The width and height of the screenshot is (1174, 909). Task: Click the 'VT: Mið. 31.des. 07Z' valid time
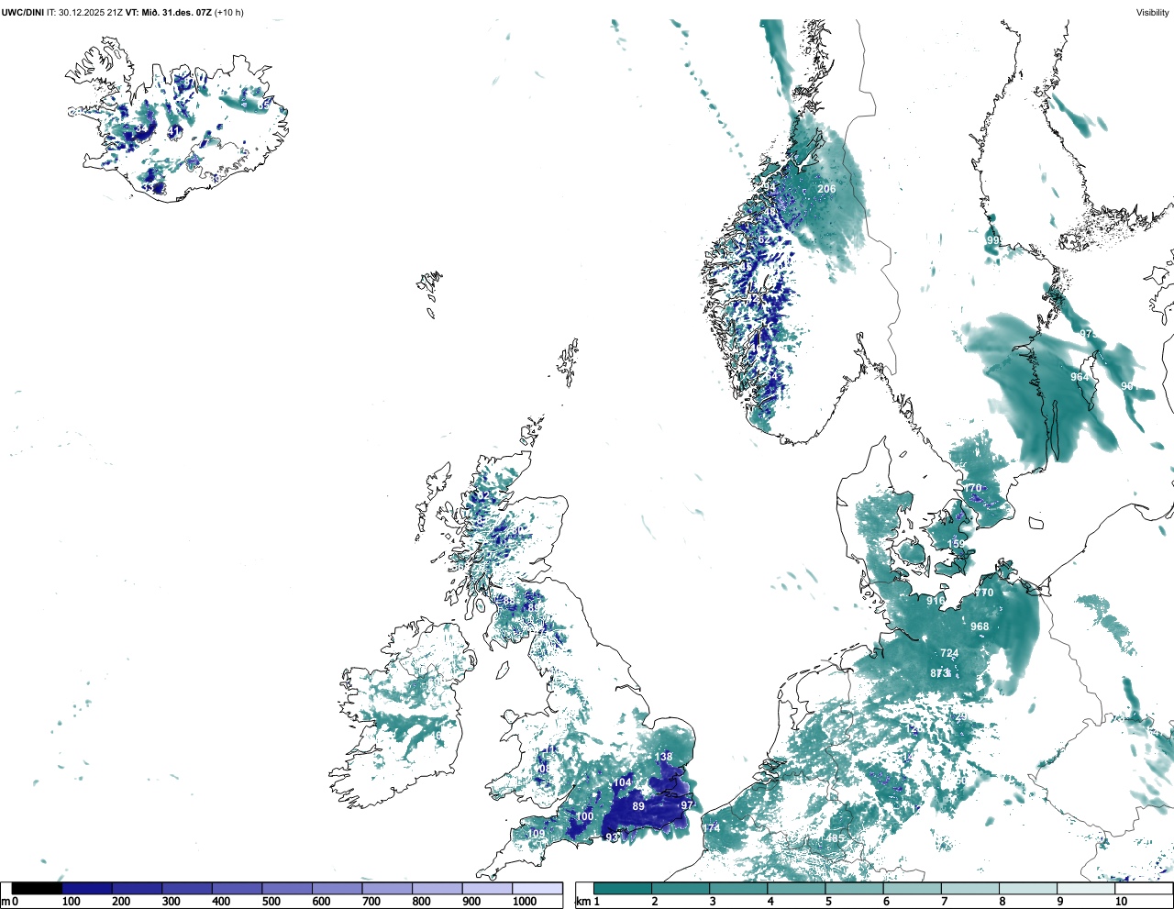pos(169,12)
